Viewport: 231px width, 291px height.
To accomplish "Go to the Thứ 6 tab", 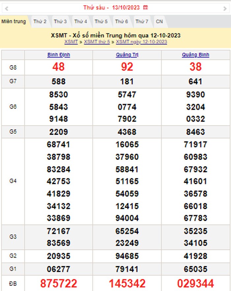I will (121, 22).
